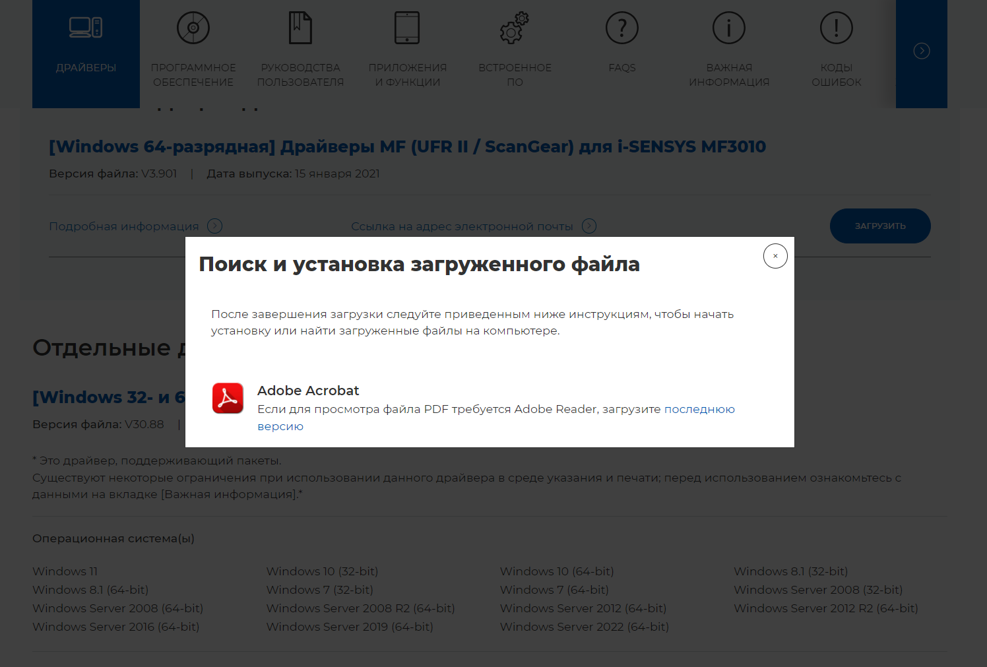Open the Important Information 'i' icon
The image size is (987, 667).
pyautogui.click(x=729, y=28)
